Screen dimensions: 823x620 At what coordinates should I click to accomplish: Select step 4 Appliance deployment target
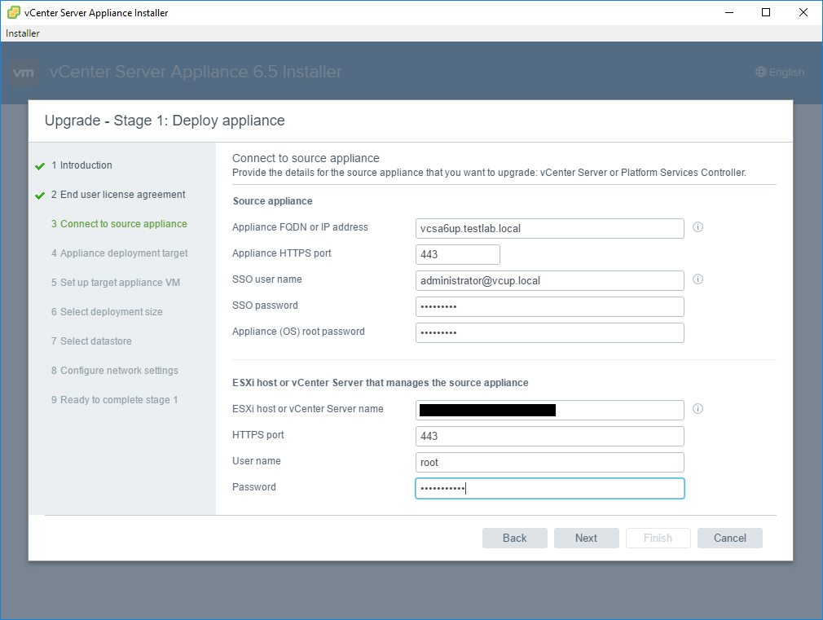coord(119,253)
